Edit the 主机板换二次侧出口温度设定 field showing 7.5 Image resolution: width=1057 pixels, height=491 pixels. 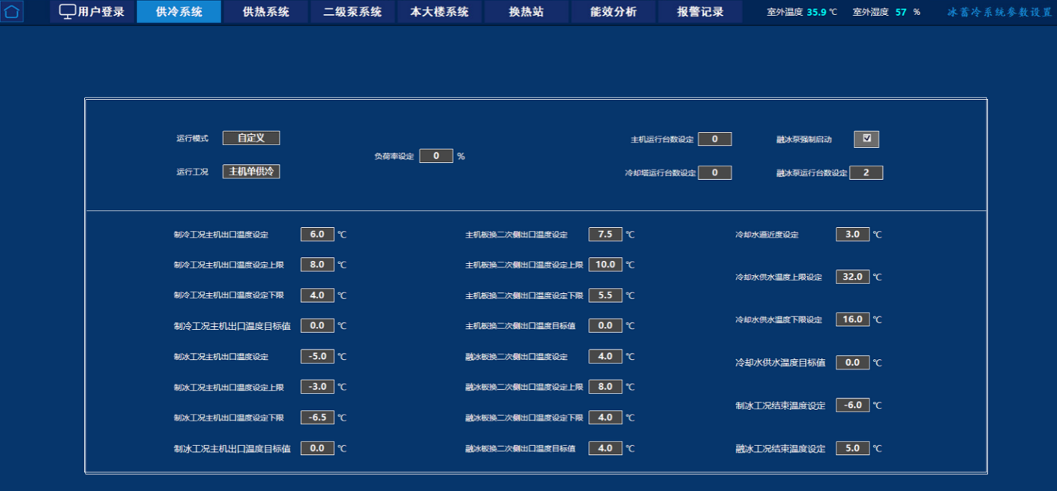(605, 234)
